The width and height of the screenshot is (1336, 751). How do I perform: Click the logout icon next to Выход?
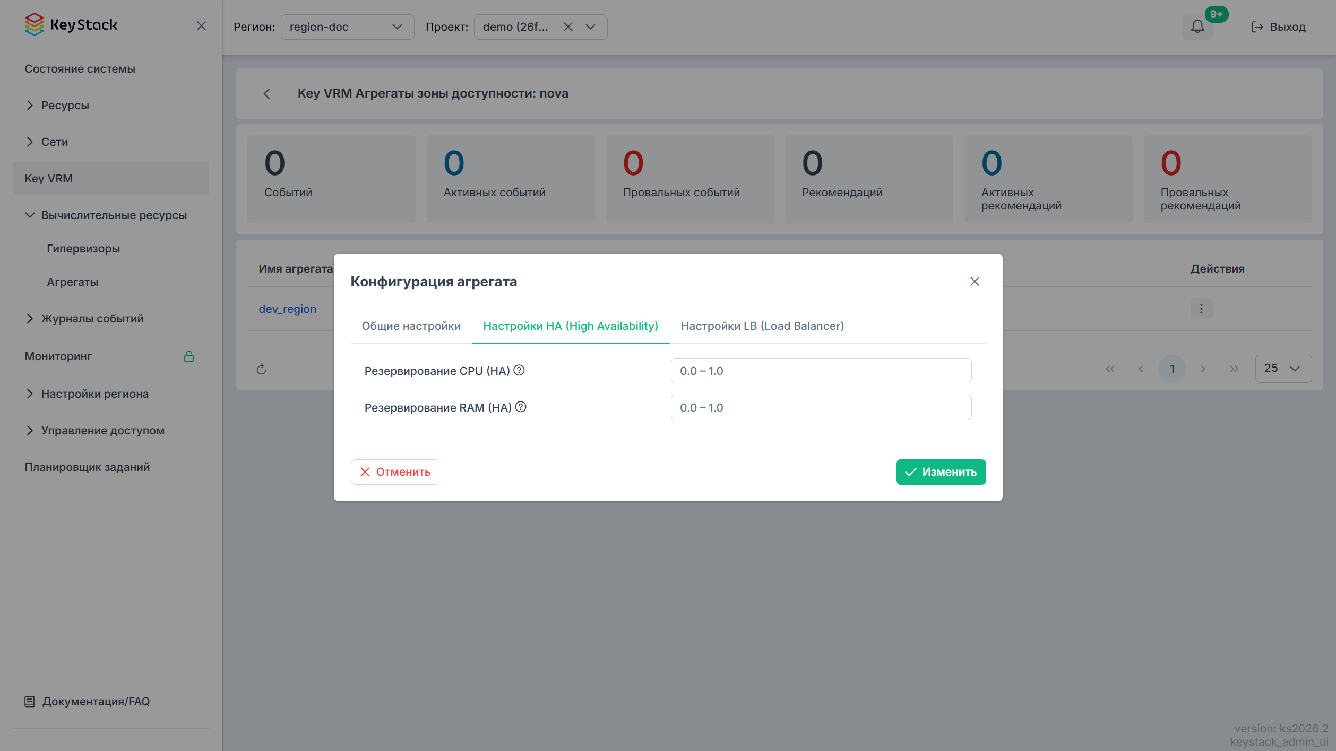(1257, 27)
